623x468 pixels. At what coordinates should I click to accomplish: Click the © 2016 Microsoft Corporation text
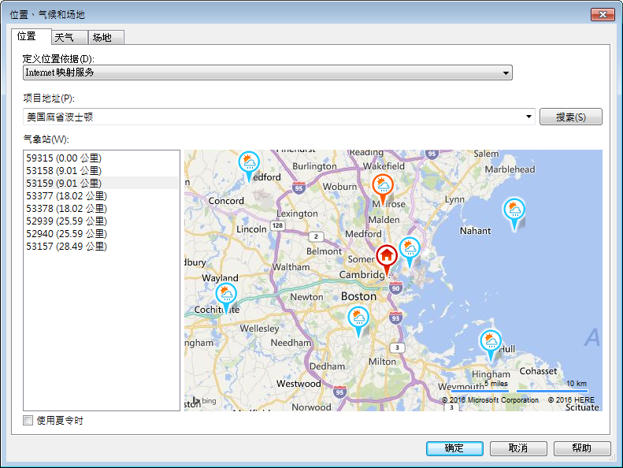click(x=490, y=400)
